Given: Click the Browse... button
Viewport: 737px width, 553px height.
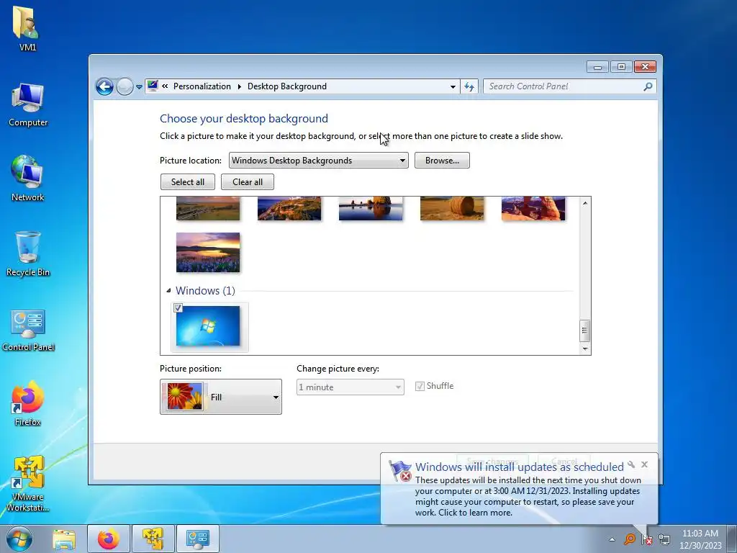Looking at the screenshot, I should pyautogui.click(x=442, y=161).
